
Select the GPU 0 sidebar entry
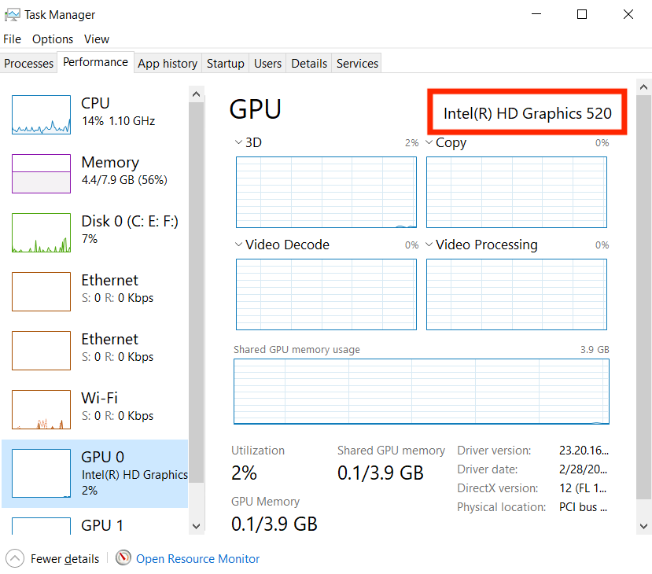95,473
